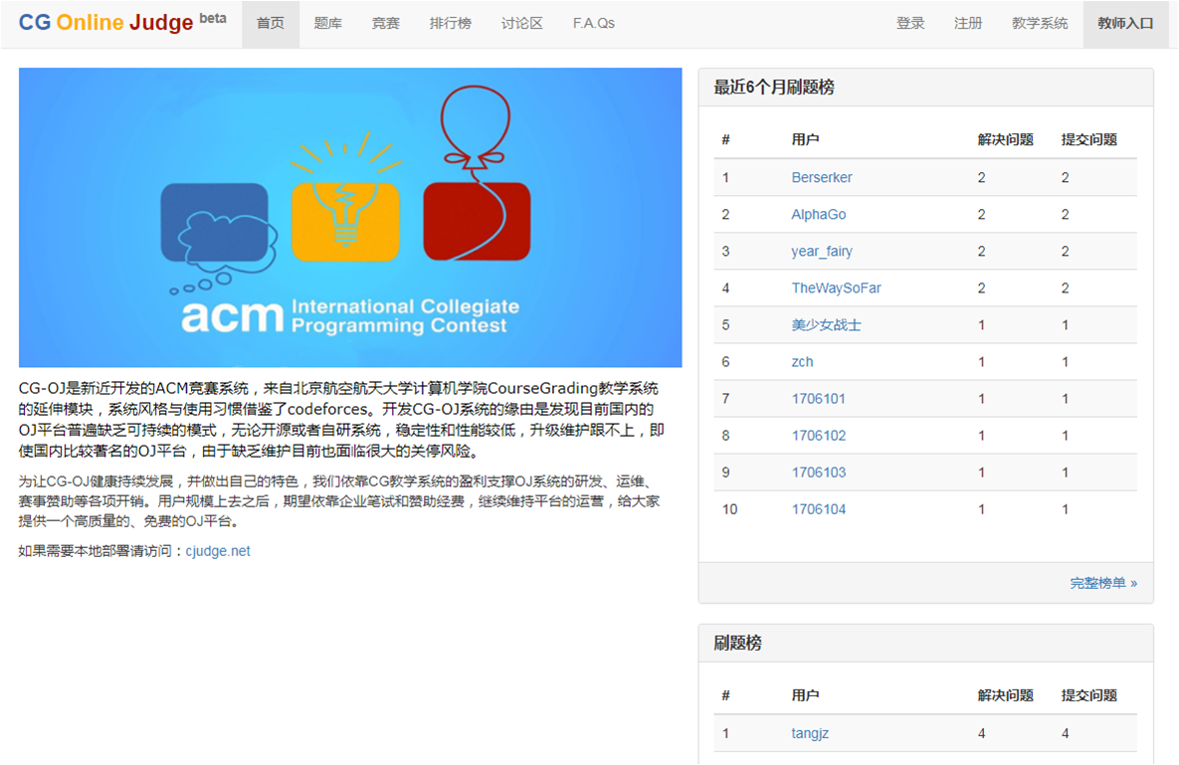
Task: View the year_fairy user profile
Action: (x=822, y=252)
